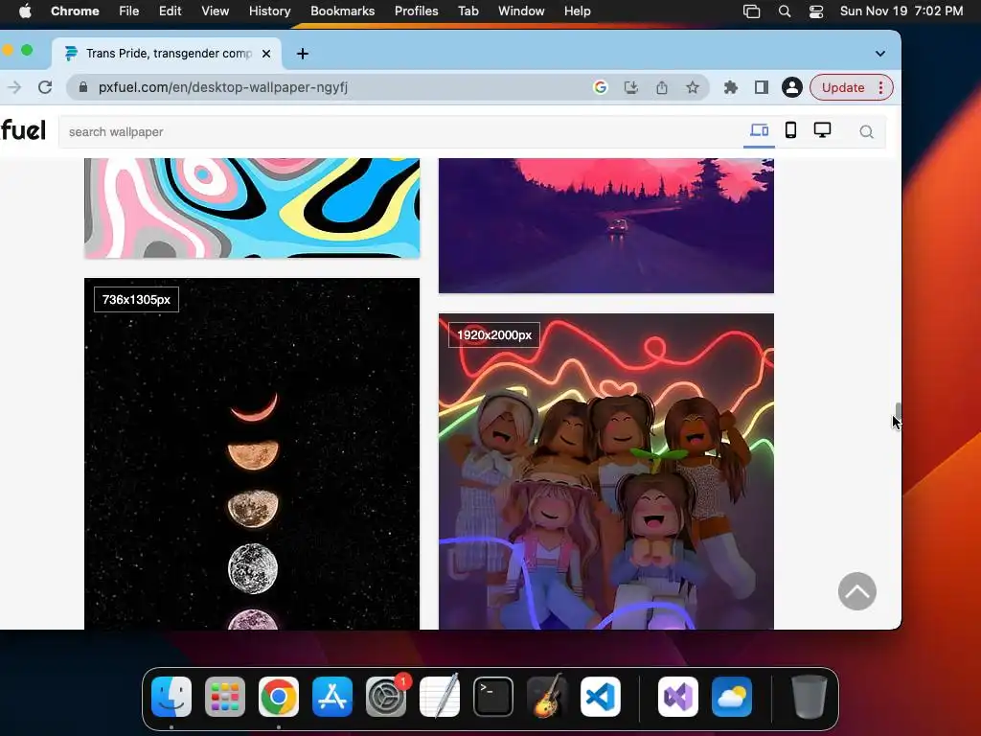Open the Bookmarks menu
Screen dimensions: 981x736
tap(342, 11)
